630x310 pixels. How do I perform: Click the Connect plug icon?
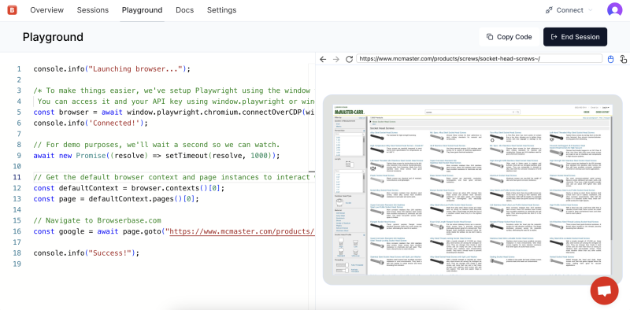coord(549,10)
